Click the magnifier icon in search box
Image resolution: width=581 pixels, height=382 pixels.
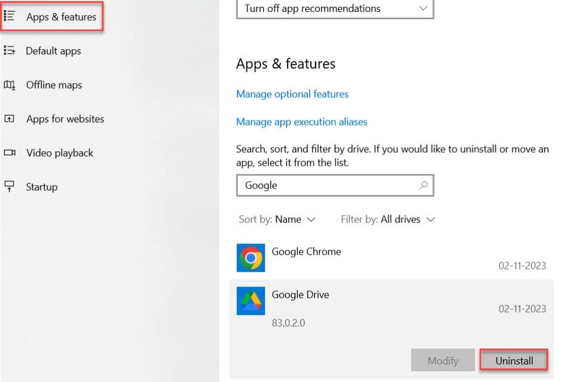[423, 185]
